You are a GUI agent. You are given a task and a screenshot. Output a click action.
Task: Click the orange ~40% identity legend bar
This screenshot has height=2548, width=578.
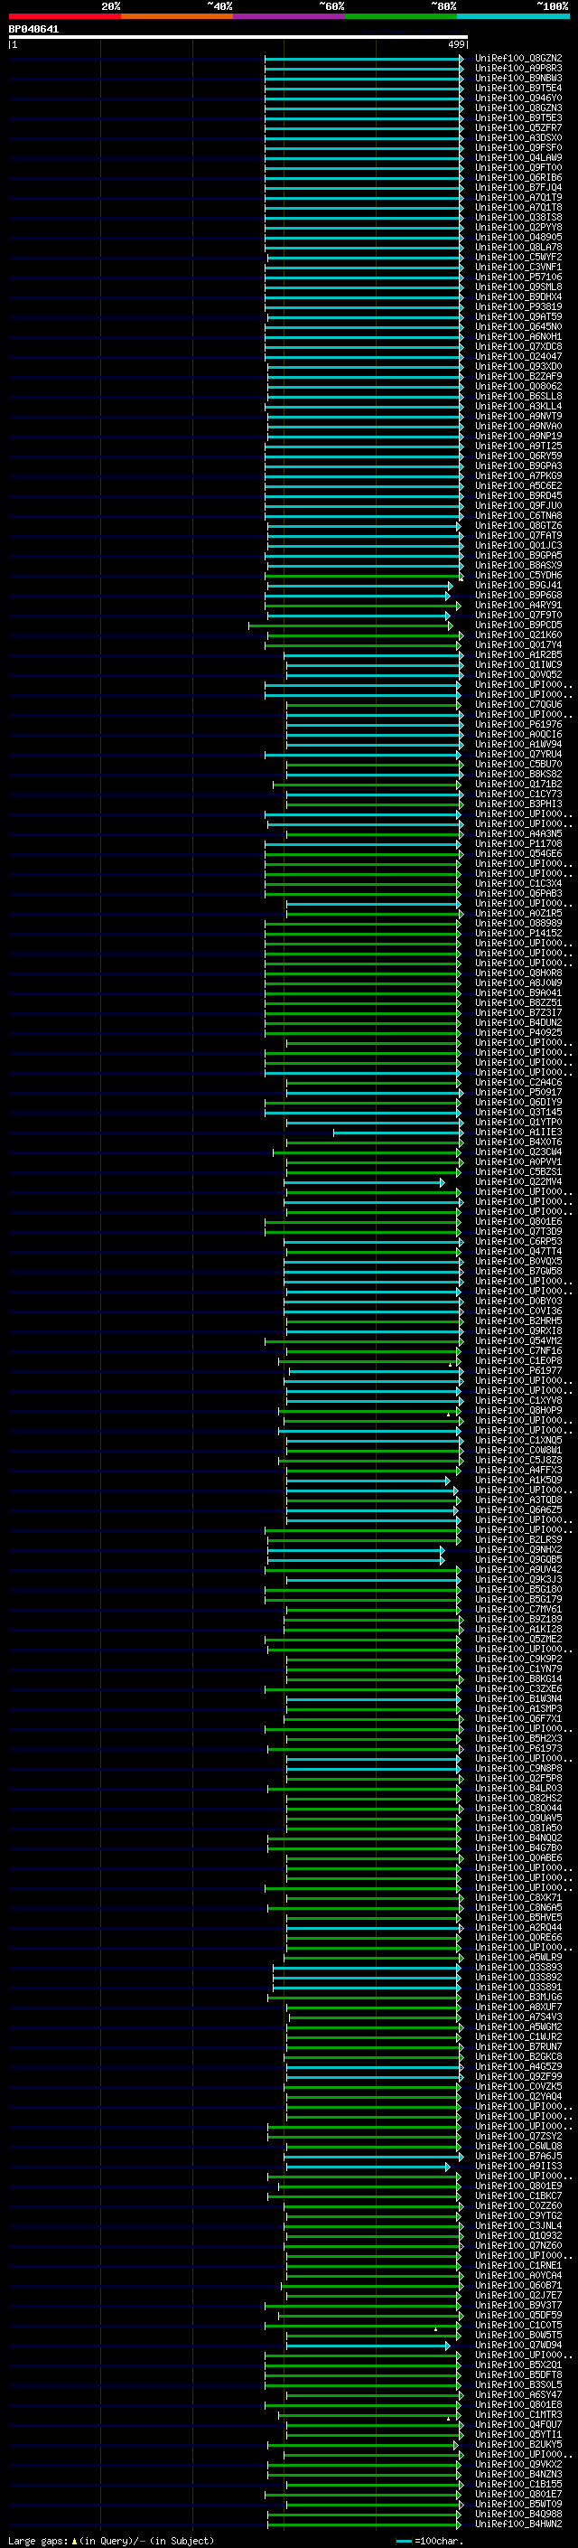pos(177,16)
